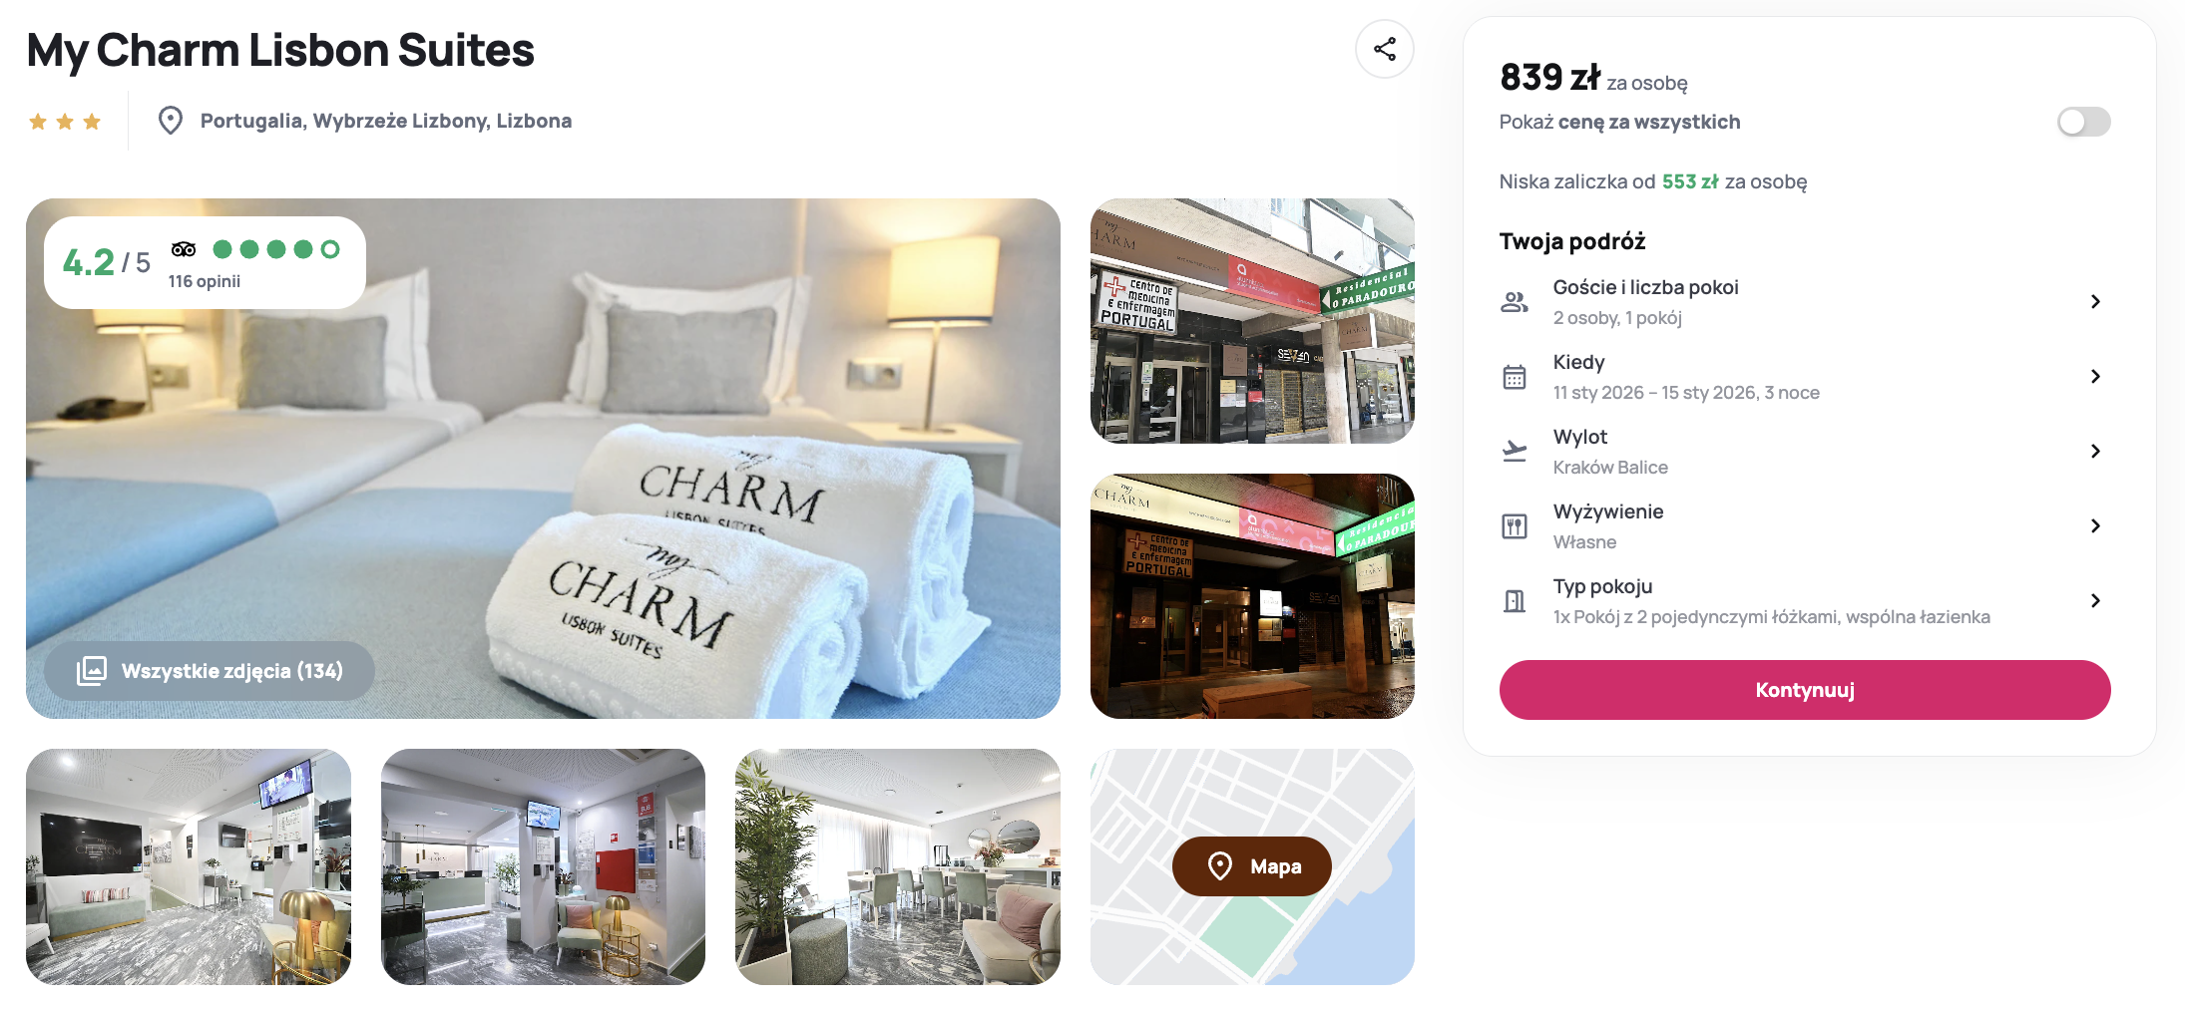Click the cutlery icon beside Wyżywienie

(1515, 526)
